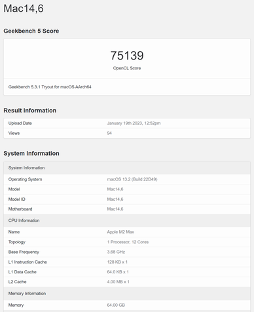The height and width of the screenshot is (312, 254).
Task: Click the OpenCL Score label
Action: click(127, 68)
